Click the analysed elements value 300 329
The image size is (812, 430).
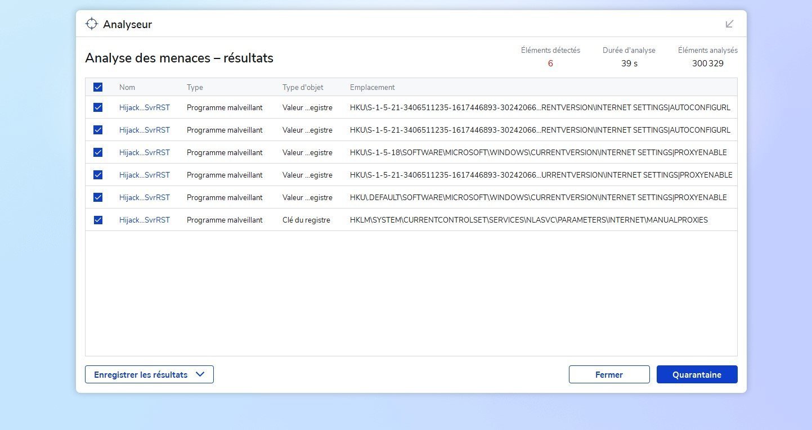click(708, 64)
